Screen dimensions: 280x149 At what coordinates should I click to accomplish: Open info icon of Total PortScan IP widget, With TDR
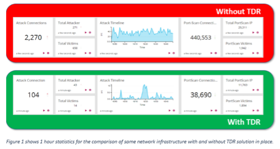point(258,90)
